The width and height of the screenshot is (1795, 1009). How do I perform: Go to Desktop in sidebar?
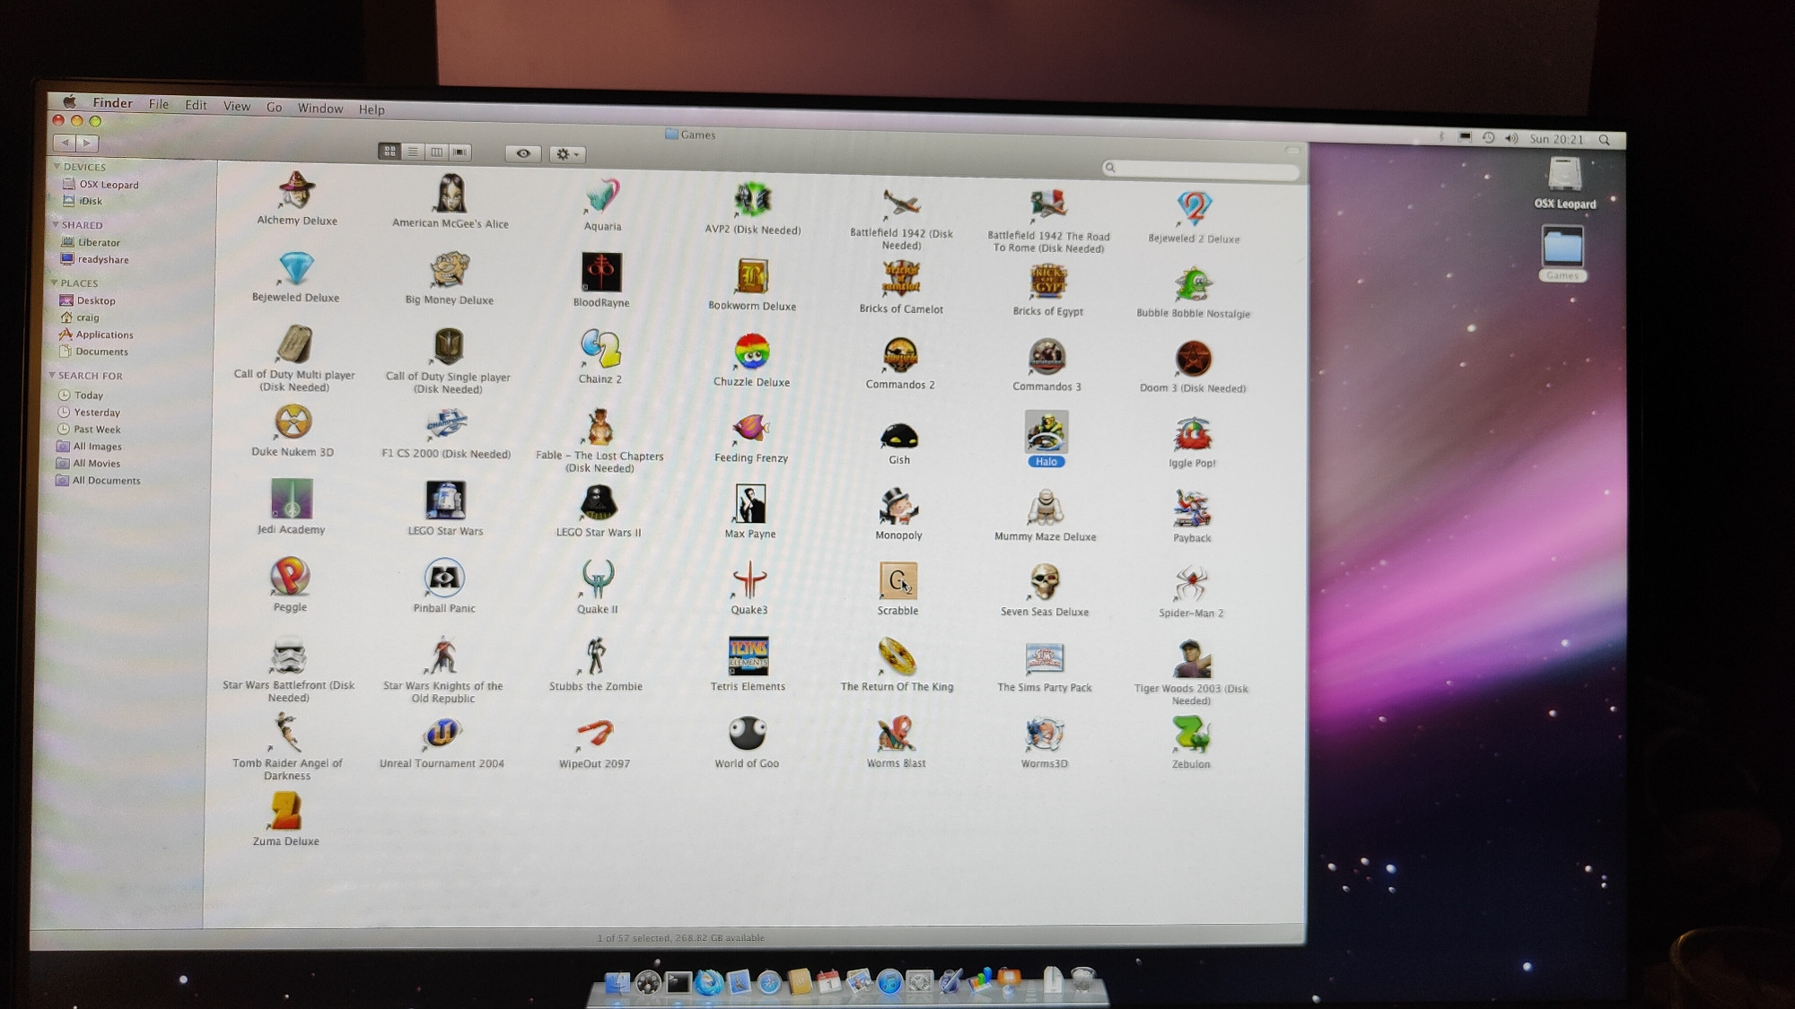point(87,300)
